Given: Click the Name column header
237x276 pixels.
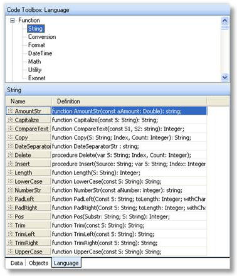Looking at the screenshot, I should 29,102.
